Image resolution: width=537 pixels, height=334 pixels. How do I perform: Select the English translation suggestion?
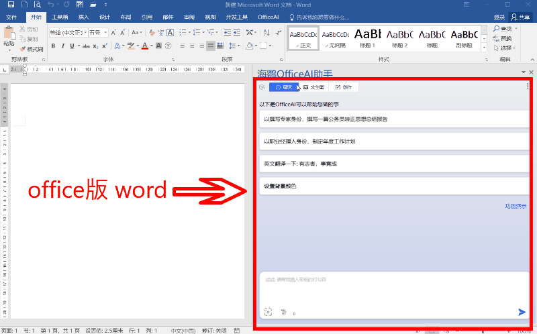394,164
